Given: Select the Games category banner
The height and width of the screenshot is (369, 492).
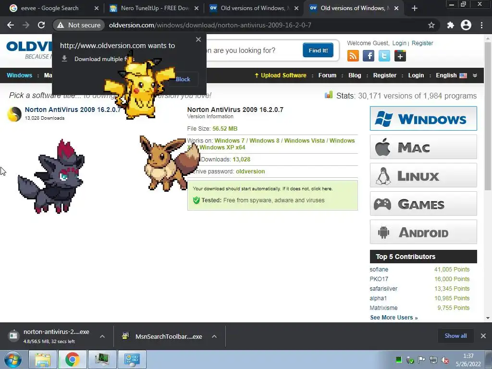Looking at the screenshot, I should pos(423,204).
